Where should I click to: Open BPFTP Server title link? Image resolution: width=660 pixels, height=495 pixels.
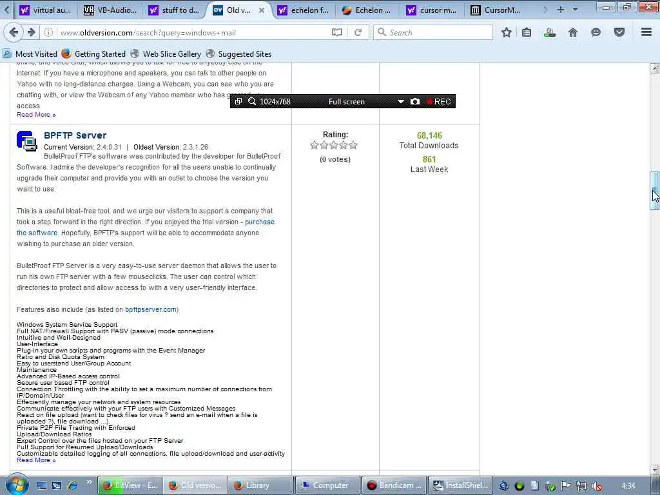pos(75,135)
